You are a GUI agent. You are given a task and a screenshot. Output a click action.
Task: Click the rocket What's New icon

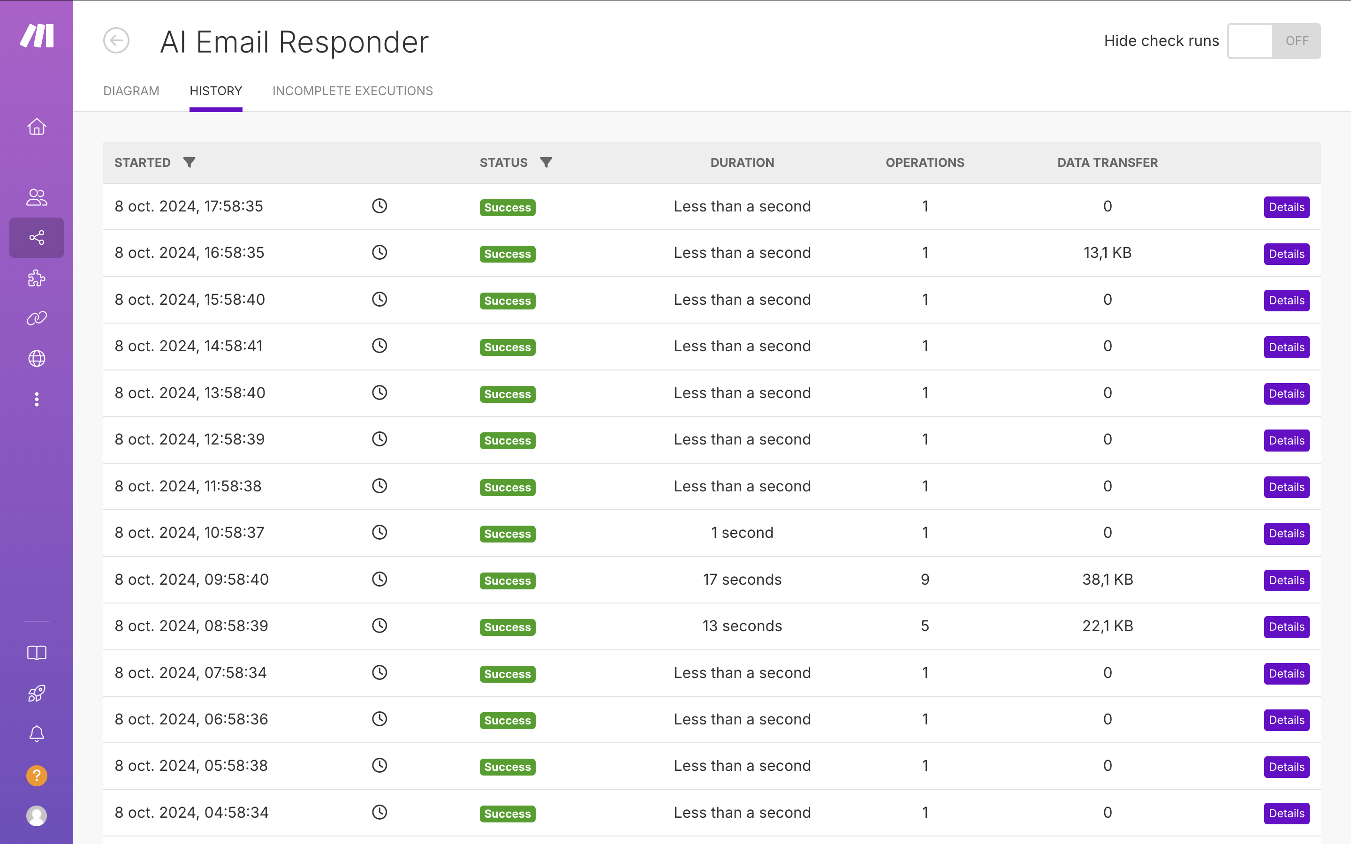(36, 693)
